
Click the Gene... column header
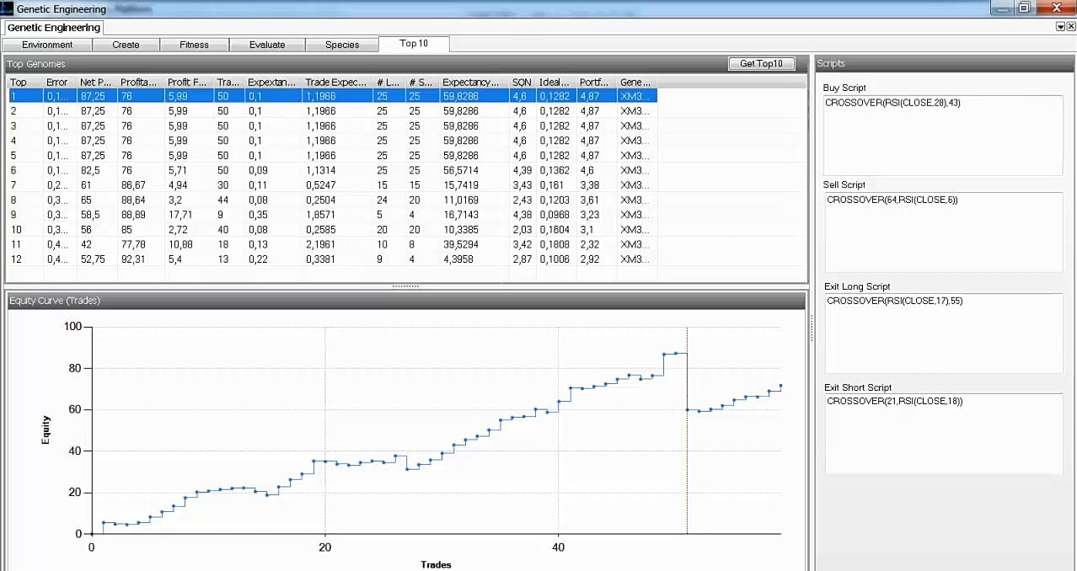click(636, 83)
